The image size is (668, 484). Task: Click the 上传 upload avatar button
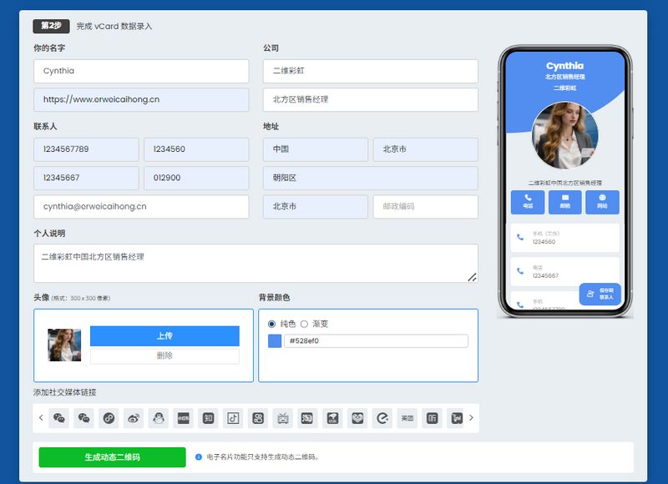pyautogui.click(x=164, y=336)
